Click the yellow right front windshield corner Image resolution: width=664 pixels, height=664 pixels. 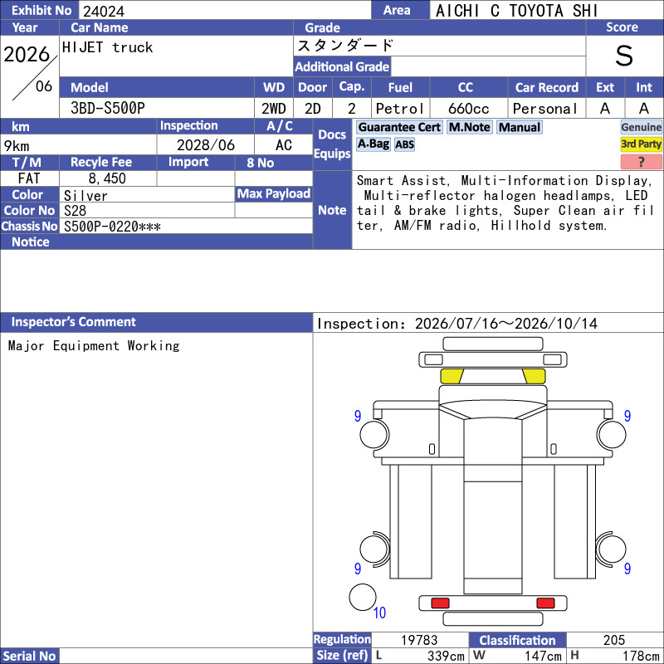(535, 376)
